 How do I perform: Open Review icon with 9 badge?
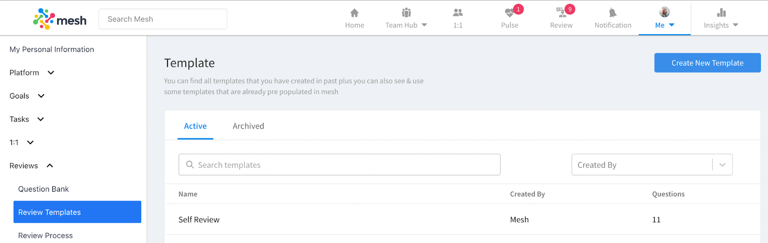point(561,12)
